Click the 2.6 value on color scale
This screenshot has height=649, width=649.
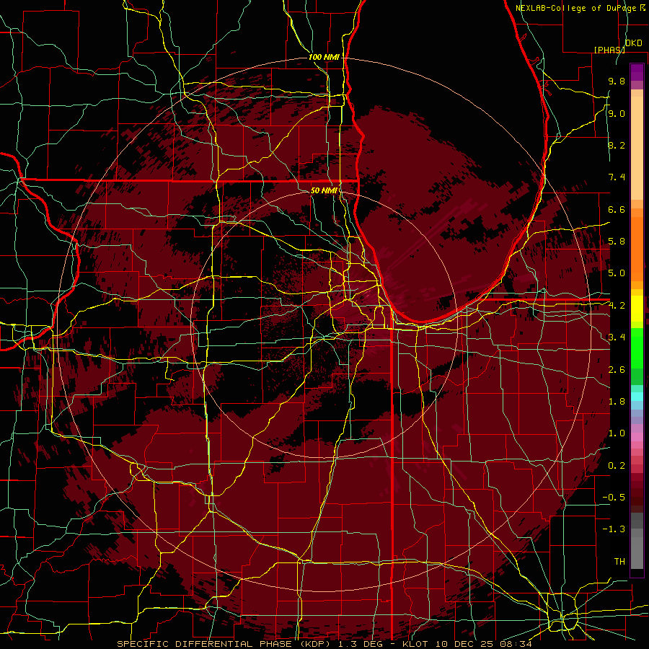point(617,370)
